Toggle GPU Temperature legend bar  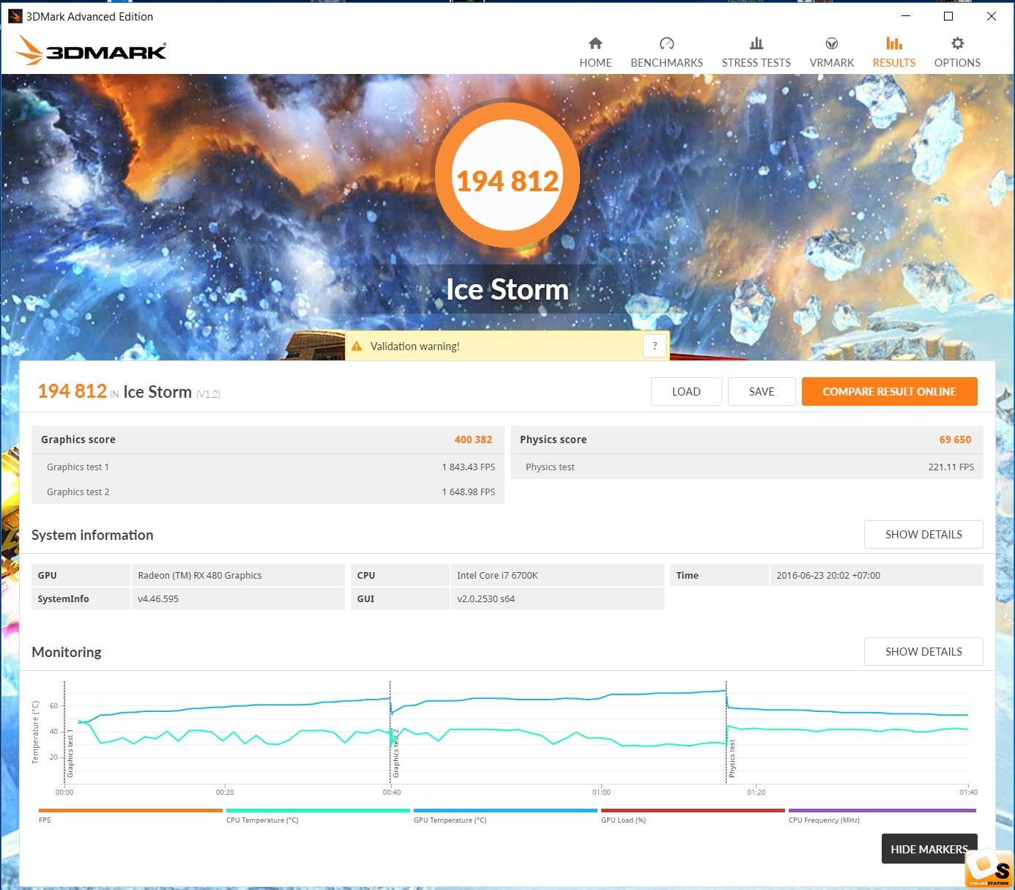(x=505, y=810)
